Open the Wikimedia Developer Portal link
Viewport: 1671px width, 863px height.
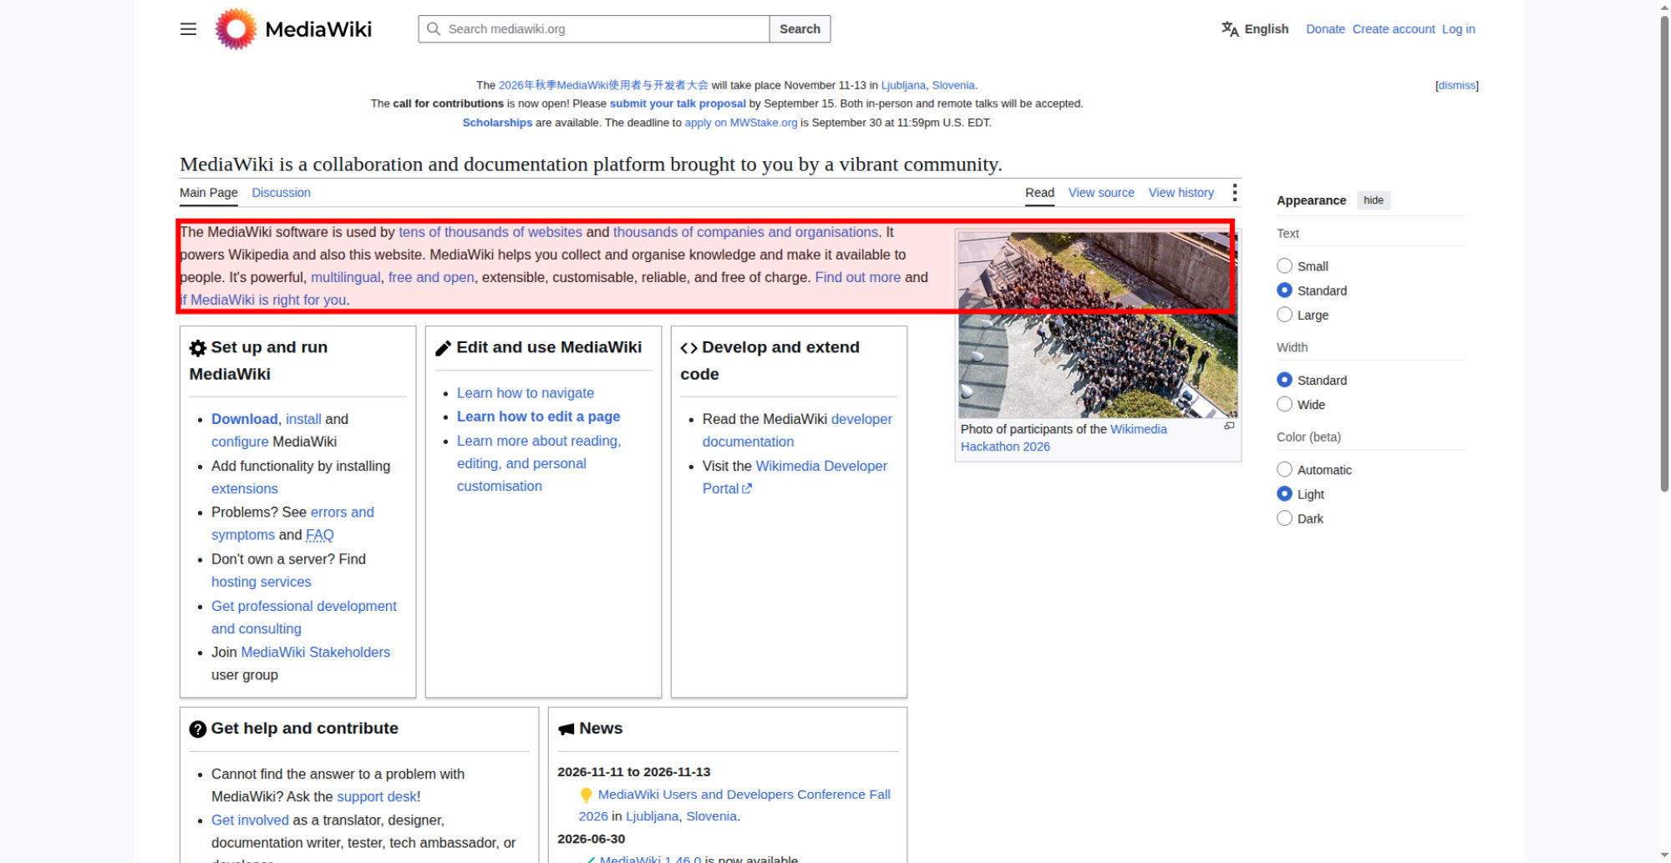pos(795,477)
